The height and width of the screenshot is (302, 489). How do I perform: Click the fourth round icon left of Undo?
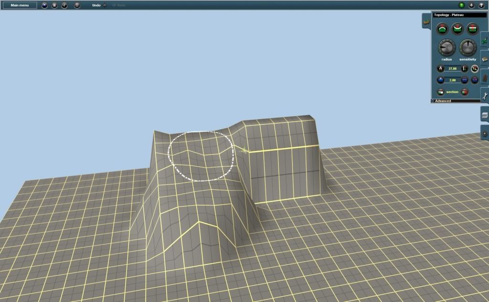(77, 5)
